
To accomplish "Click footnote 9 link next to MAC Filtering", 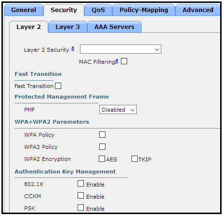I will point(117,61).
